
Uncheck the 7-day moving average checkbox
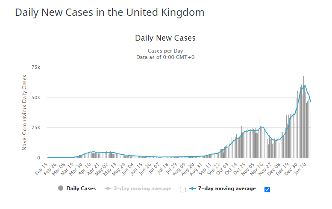(x=267, y=189)
